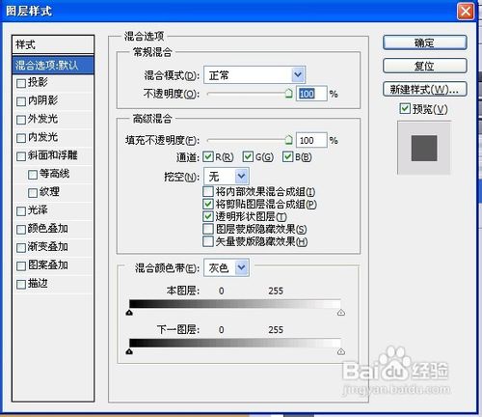Image resolution: width=482 pixels, height=417 pixels.
Task: Enable the 图案叠加 pattern overlay checkbox
Action: coord(21,266)
